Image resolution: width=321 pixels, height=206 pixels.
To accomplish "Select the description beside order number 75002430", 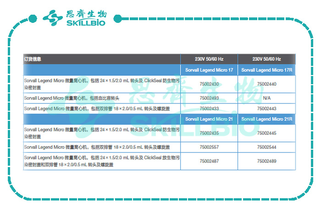I will (102, 84).
